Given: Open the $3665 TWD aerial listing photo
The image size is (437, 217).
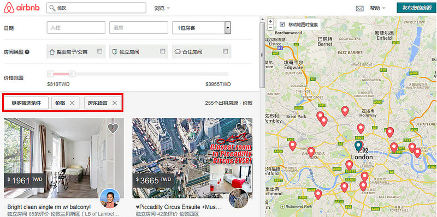Looking at the screenshot, I should (193, 158).
